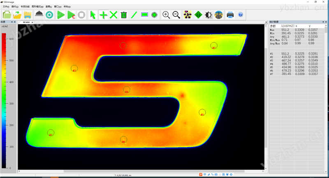329x178 pixels.
Task: Open the 帮助 menu
Action: (x=67, y=7)
